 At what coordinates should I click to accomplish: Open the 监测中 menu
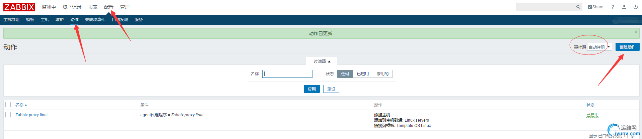tap(49, 7)
